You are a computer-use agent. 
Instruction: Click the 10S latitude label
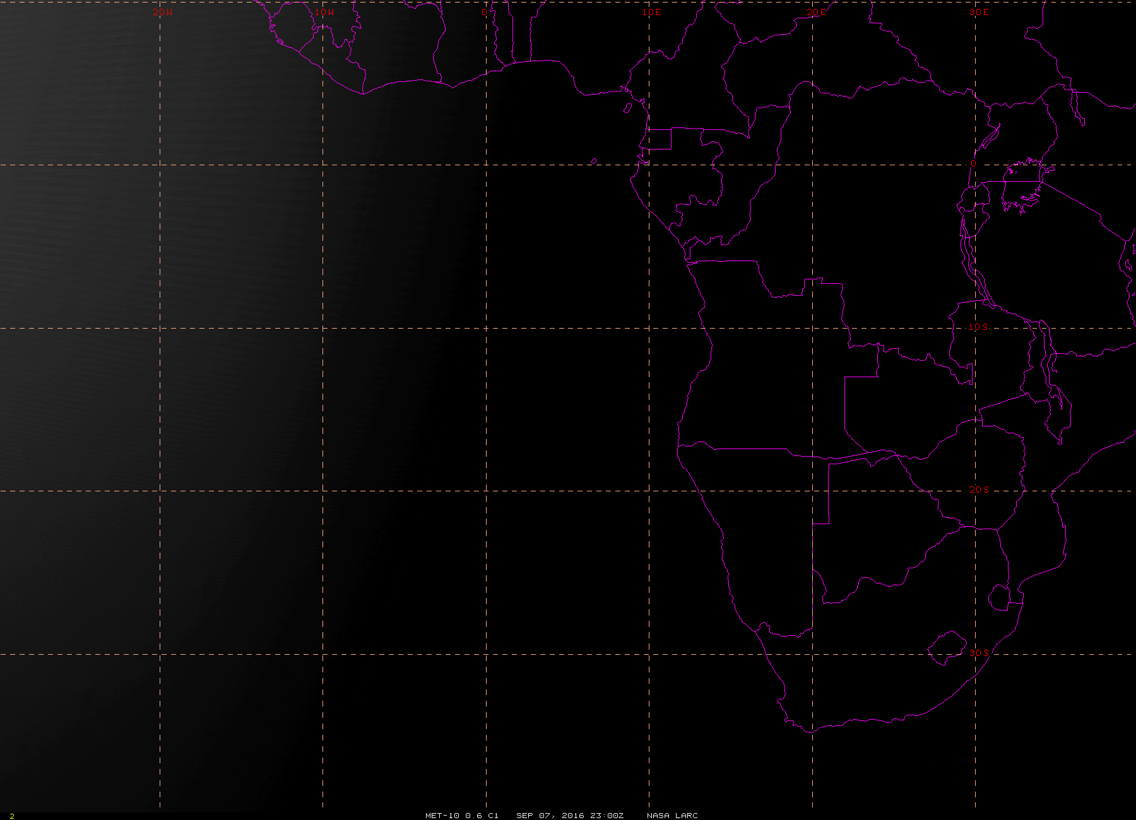point(979,327)
